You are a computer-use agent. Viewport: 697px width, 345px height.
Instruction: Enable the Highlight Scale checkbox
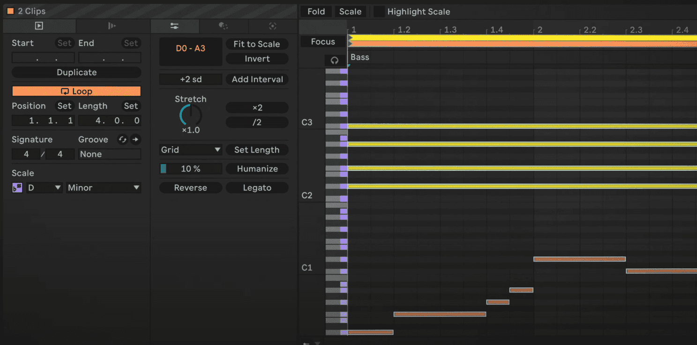[x=380, y=11]
